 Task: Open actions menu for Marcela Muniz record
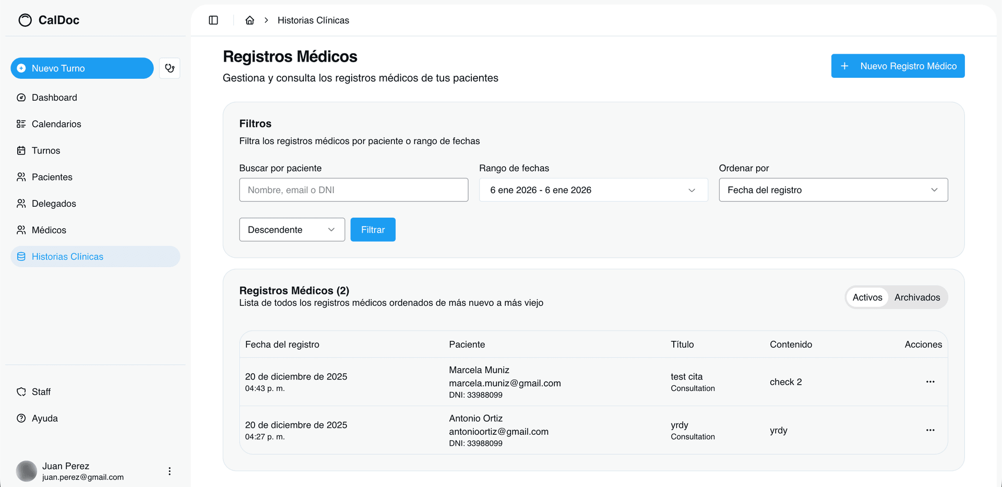coord(930,382)
